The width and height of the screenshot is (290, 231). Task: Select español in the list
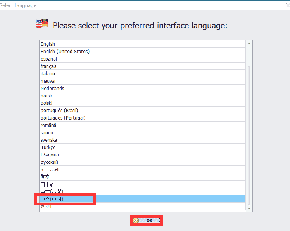[49, 59]
